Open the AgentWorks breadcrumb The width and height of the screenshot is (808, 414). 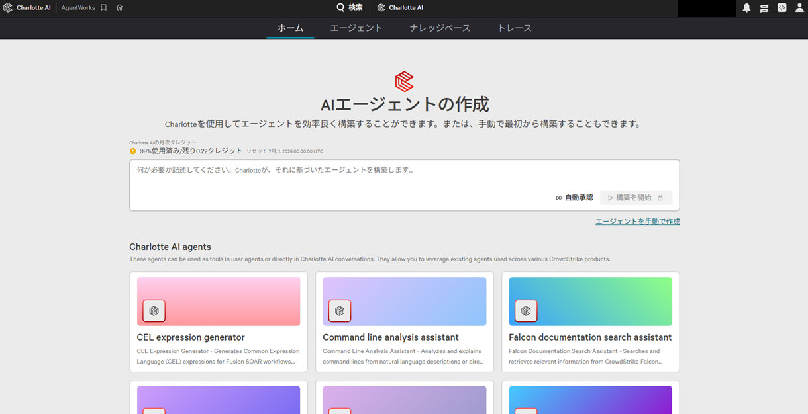78,8
